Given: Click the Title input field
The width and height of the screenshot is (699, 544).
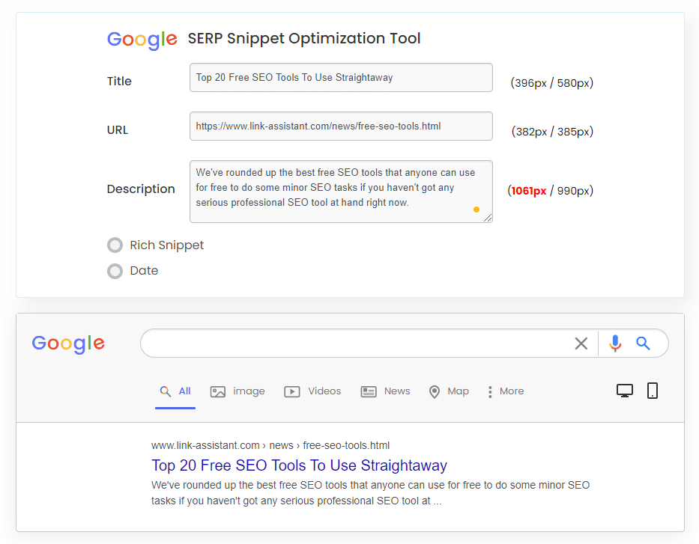Looking at the screenshot, I should pyautogui.click(x=341, y=78).
